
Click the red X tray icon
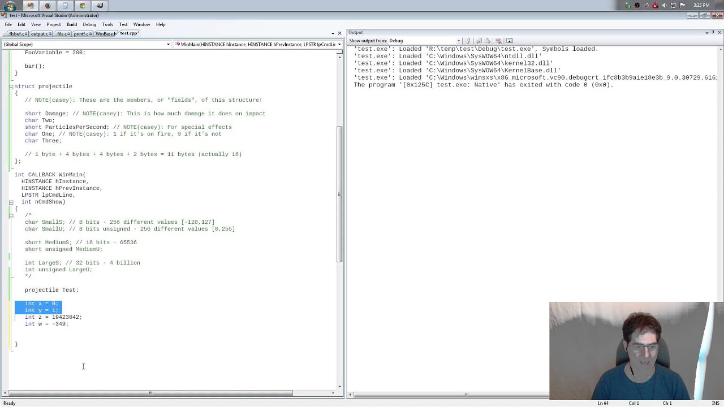tap(656, 6)
